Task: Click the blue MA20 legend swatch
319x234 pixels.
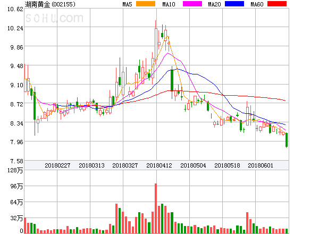Action: point(234,4)
